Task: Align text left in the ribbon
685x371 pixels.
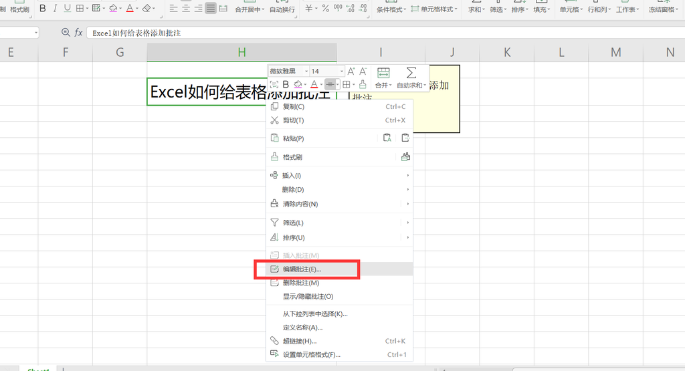Action: pos(173,8)
